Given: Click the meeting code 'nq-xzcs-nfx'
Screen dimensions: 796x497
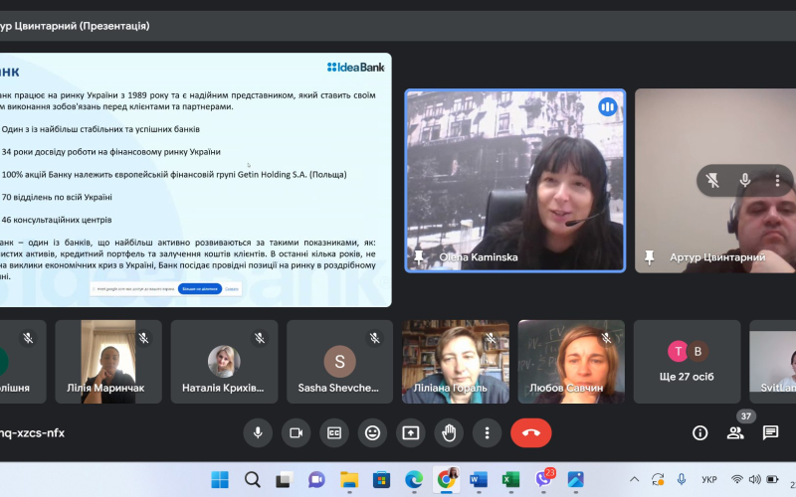Looking at the screenshot, I should 33,433.
